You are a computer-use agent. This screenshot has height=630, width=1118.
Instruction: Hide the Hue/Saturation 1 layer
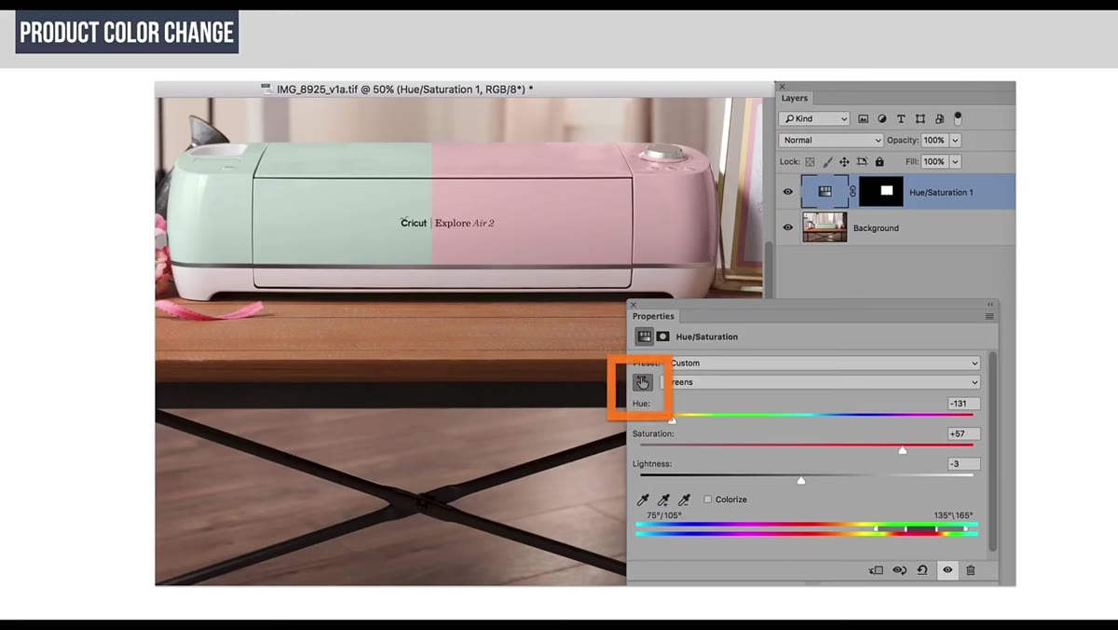788,192
